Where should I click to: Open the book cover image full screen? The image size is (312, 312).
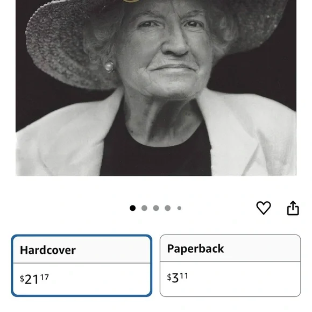[x=156, y=88]
